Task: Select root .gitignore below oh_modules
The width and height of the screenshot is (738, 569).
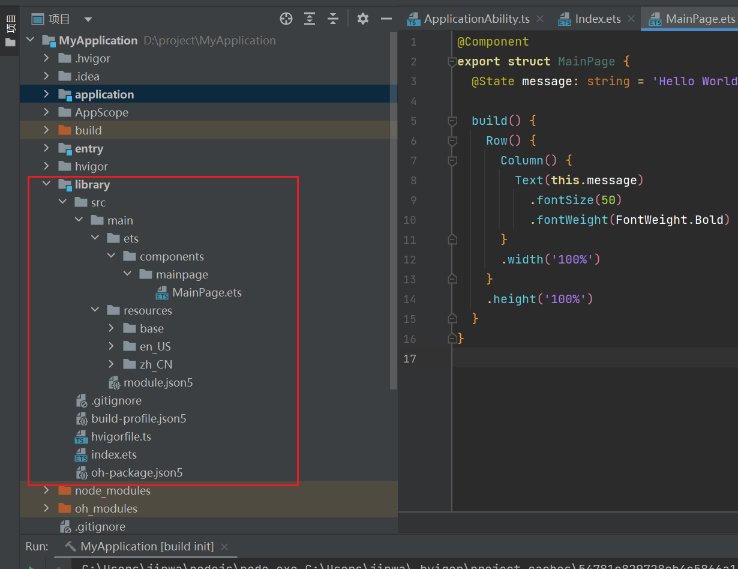Action: 100,526
